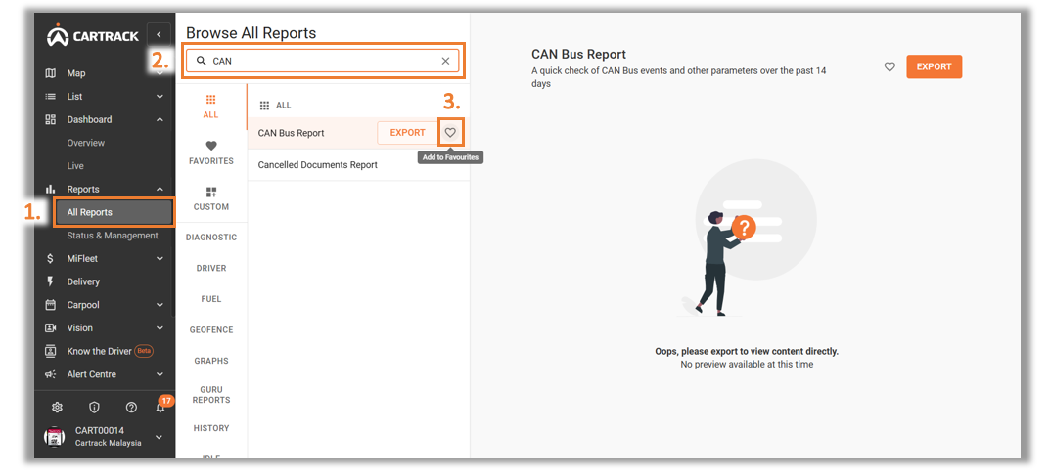Image resolution: width=1050 pixels, height=476 pixels.
Task: Click EXPORT in CAN Bus Report row
Action: click(407, 133)
